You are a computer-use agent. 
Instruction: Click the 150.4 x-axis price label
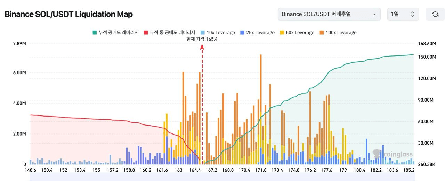[47, 170]
